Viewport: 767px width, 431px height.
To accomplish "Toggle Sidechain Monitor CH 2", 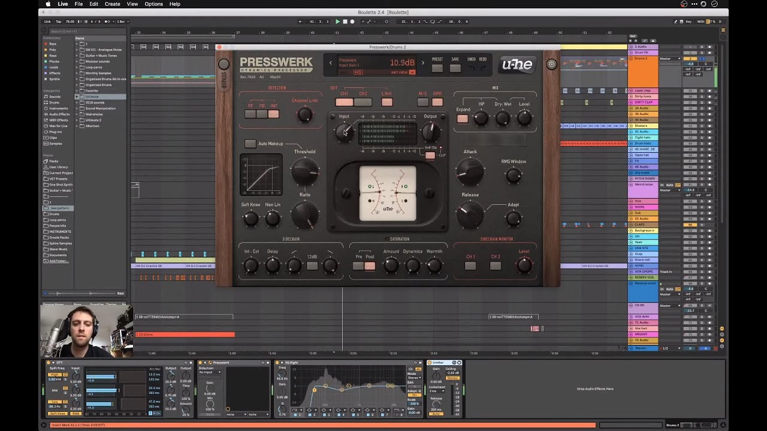I will click(496, 266).
